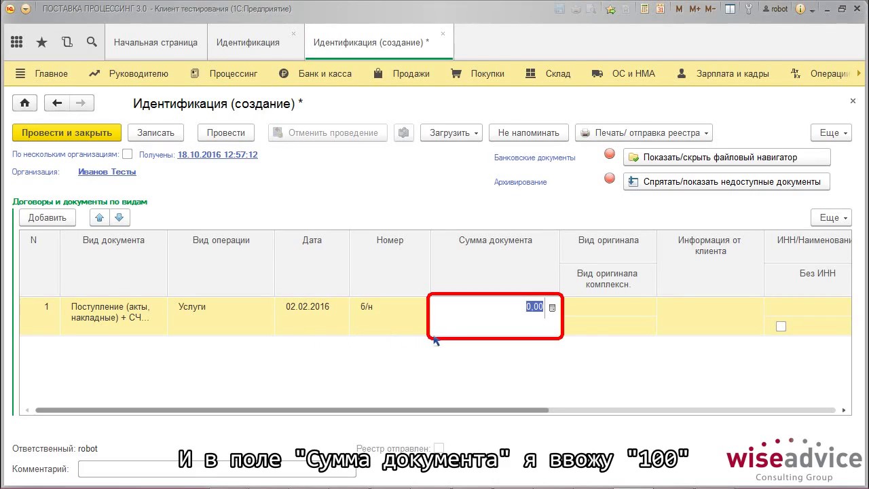Click robot user in title bar

pyautogui.click(x=775, y=9)
